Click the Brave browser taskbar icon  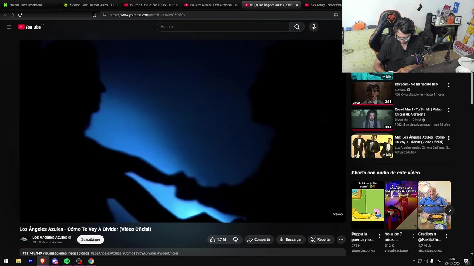click(x=43, y=261)
